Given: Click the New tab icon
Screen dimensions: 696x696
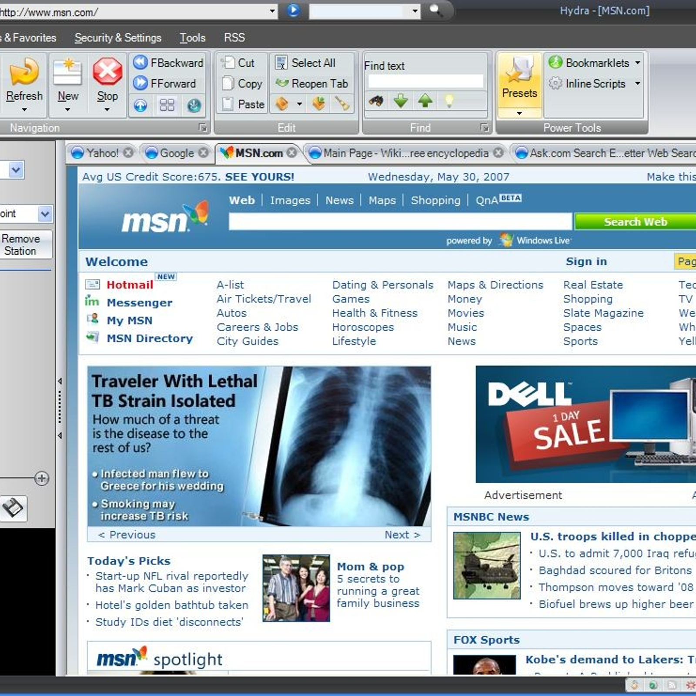Looking at the screenshot, I should click(x=67, y=72).
